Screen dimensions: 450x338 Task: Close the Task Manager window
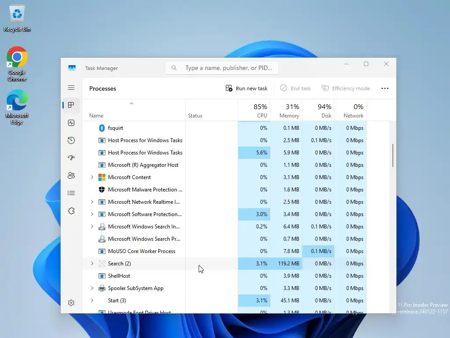tap(386, 64)
